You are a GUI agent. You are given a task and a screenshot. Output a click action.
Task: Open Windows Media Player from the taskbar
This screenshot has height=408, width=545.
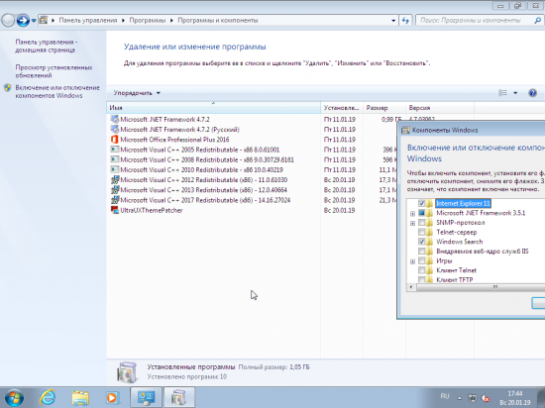tap(112, 397)
